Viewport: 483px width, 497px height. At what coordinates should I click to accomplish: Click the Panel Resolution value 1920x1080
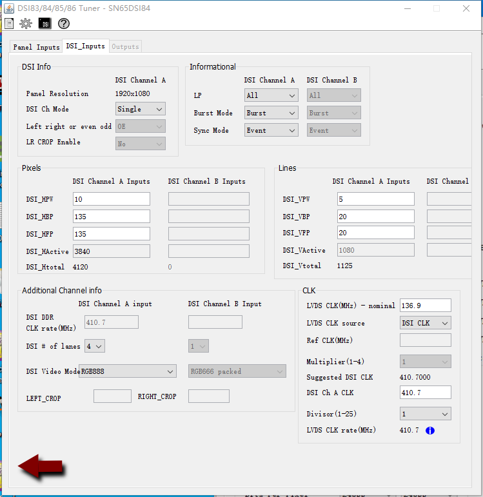click(133, 93)
